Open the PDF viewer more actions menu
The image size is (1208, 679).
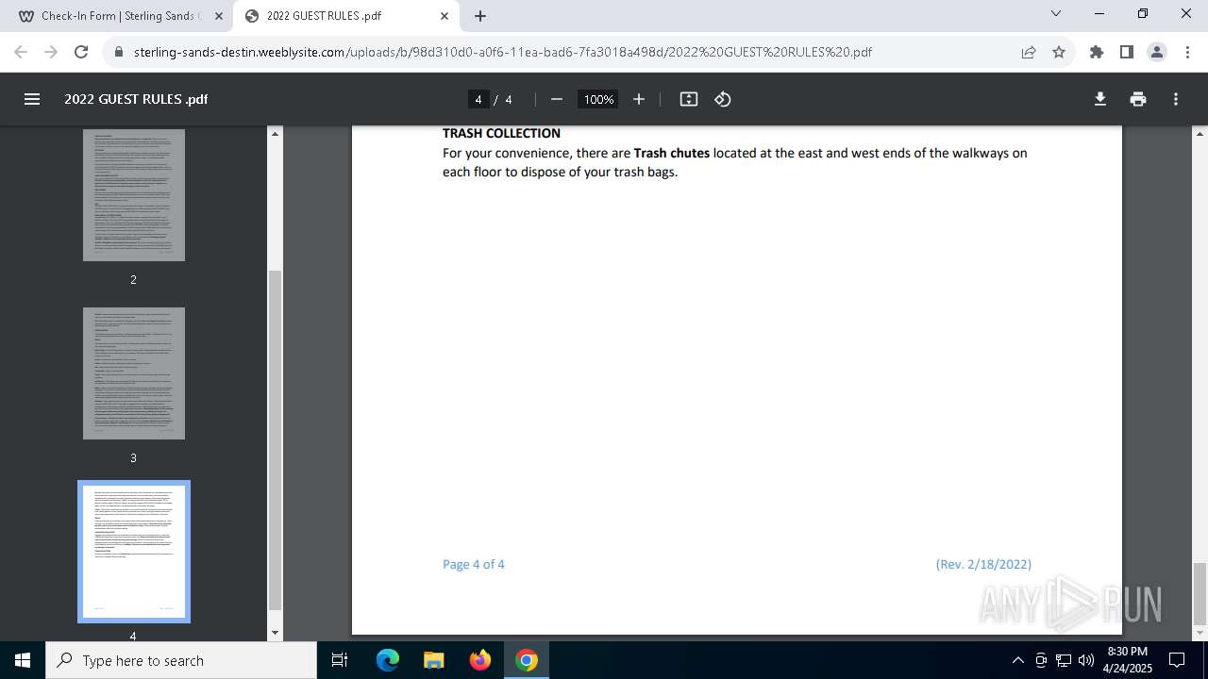point(1176,99)
